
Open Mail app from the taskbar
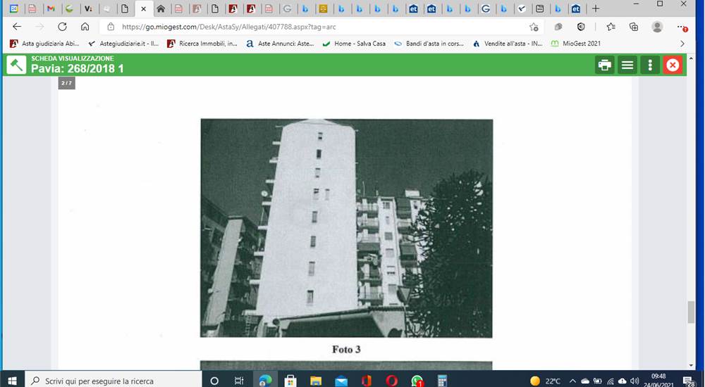[341, 381]
